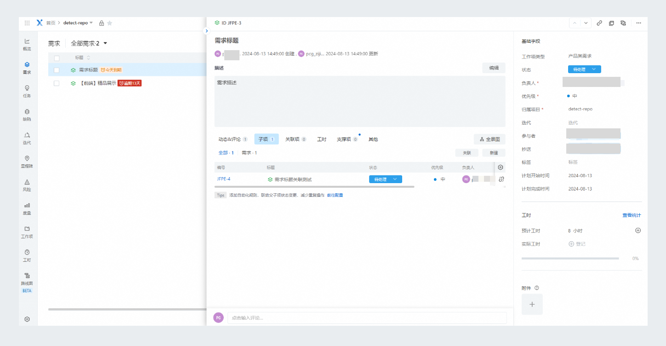The width and height of the screenshot is (666, 346).
Task: Click the 0% hours progress bar
Action: pyautogui.click(x=570, y=259)
